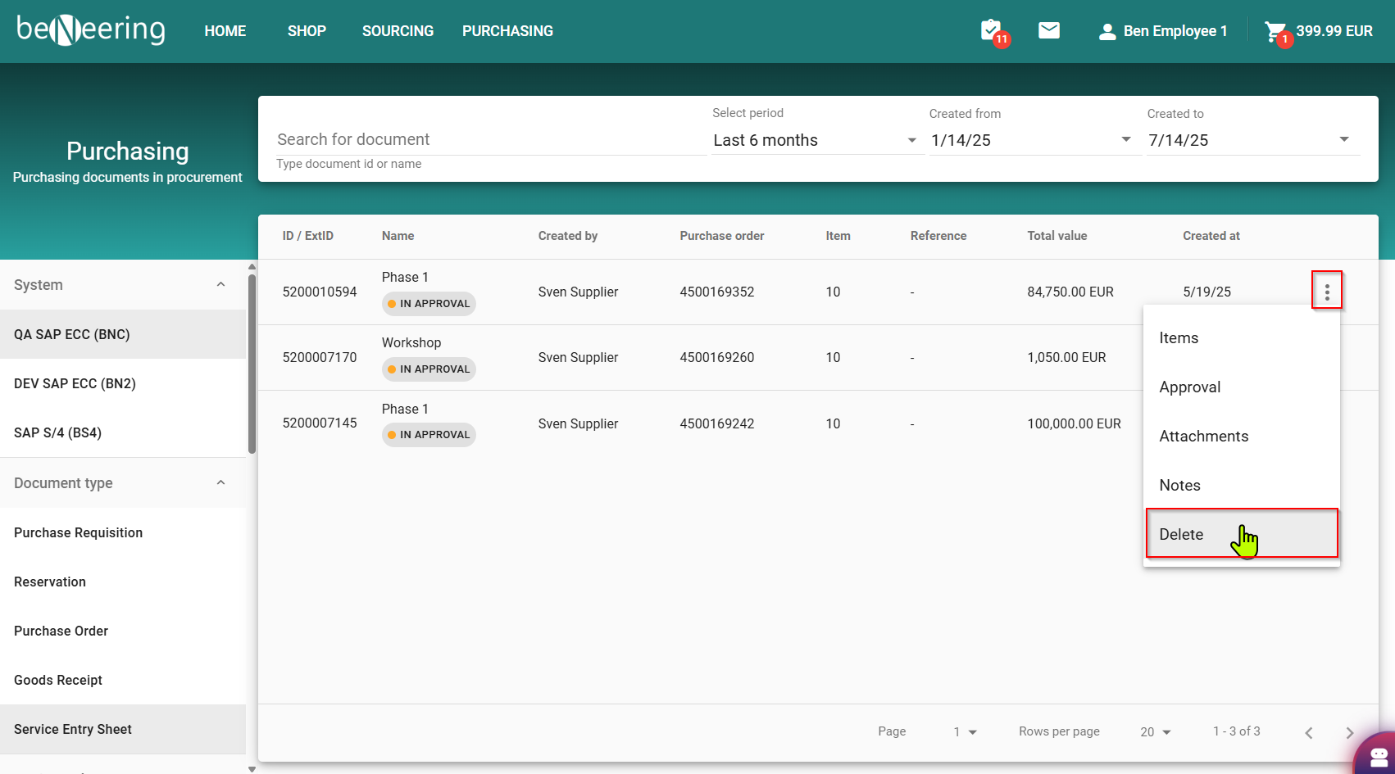The height and width of the screenshot is (774, 1395).
Task: Choose Items from the context menu
Action: tap(1242, 337)
